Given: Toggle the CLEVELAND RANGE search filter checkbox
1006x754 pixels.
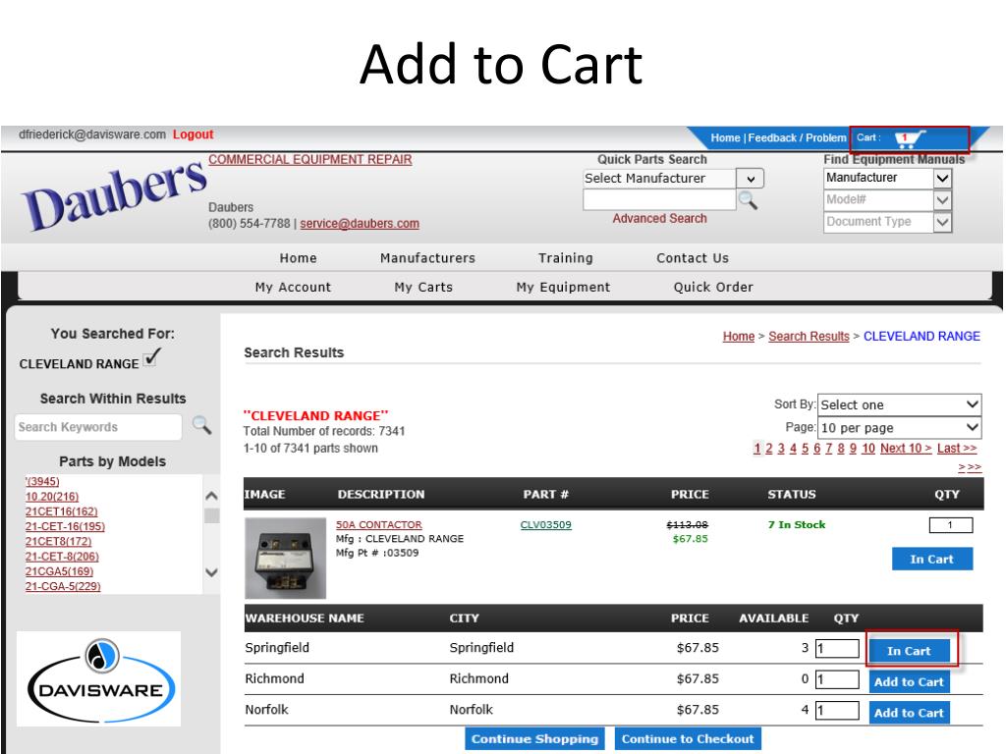Looking at the screenshot, I should (x=151, y=357).
